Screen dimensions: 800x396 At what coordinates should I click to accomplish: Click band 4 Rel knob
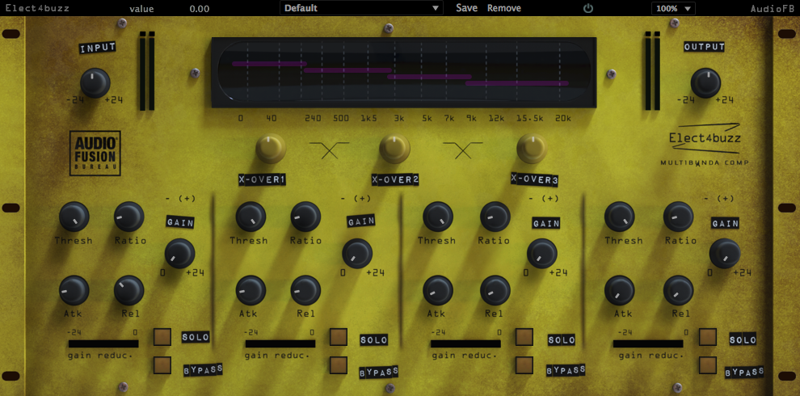678,290
